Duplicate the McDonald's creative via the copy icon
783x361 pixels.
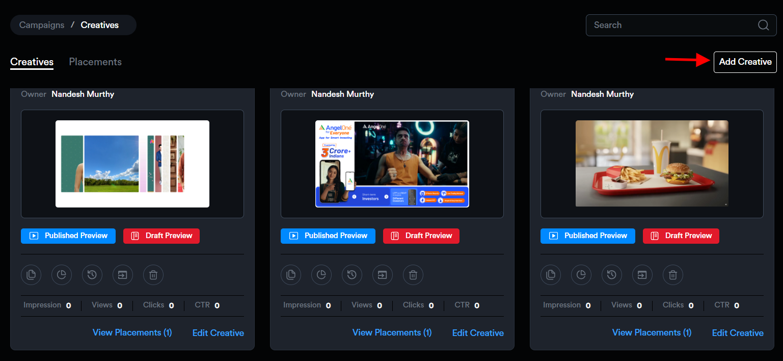pos(551,275)
